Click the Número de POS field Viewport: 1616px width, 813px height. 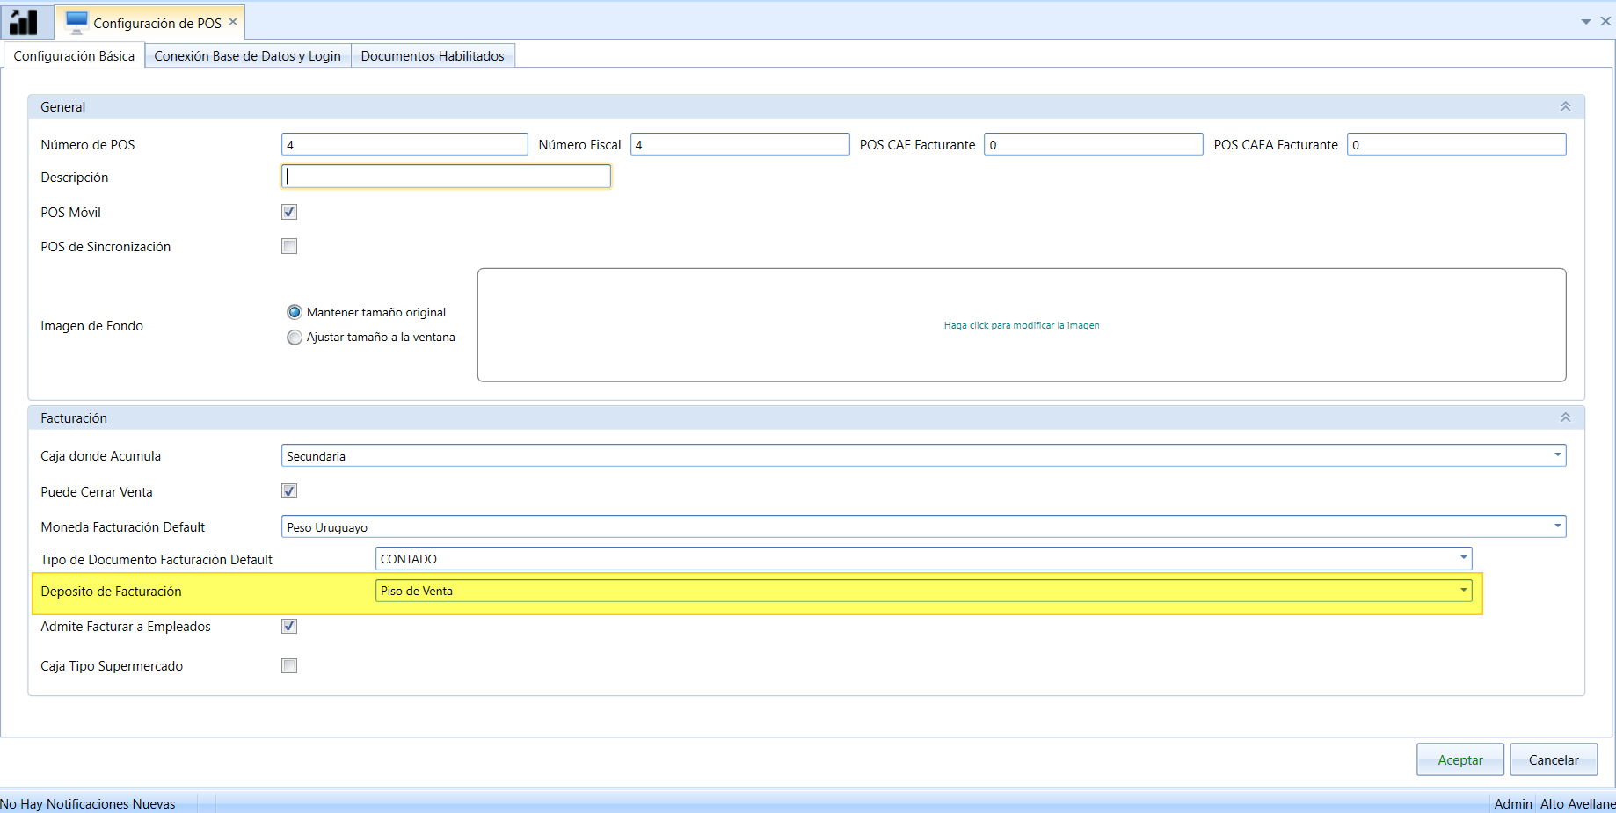coord(404,144)
